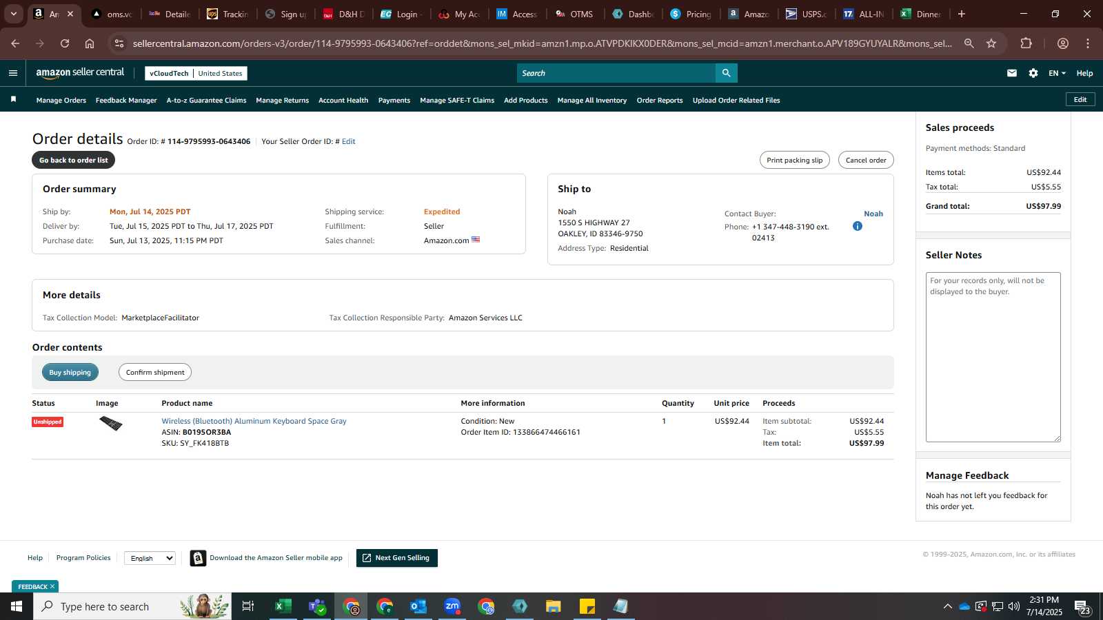The image size is (1103, 620).
Task: Open the browser zoom magnifier icon
Action: pos(969,43)
